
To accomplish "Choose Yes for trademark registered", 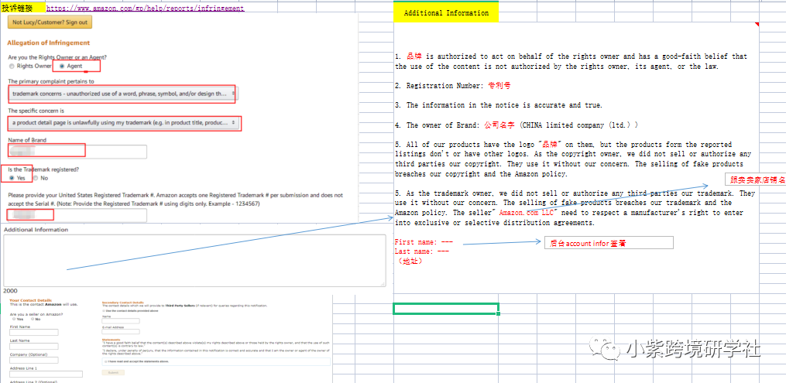I will 12,178.
